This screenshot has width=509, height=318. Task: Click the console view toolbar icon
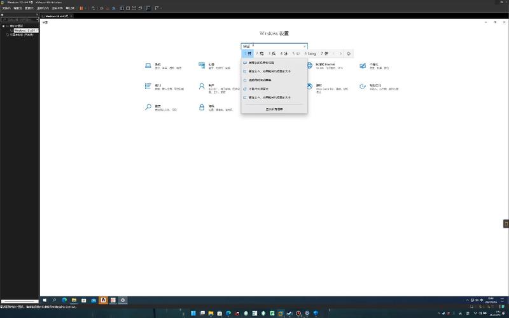148,8
